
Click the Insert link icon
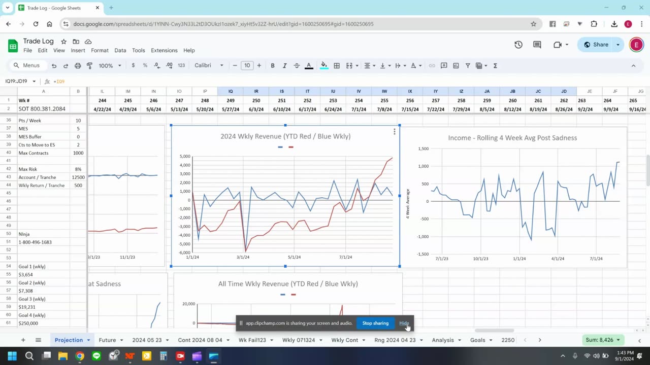(432, 65)
